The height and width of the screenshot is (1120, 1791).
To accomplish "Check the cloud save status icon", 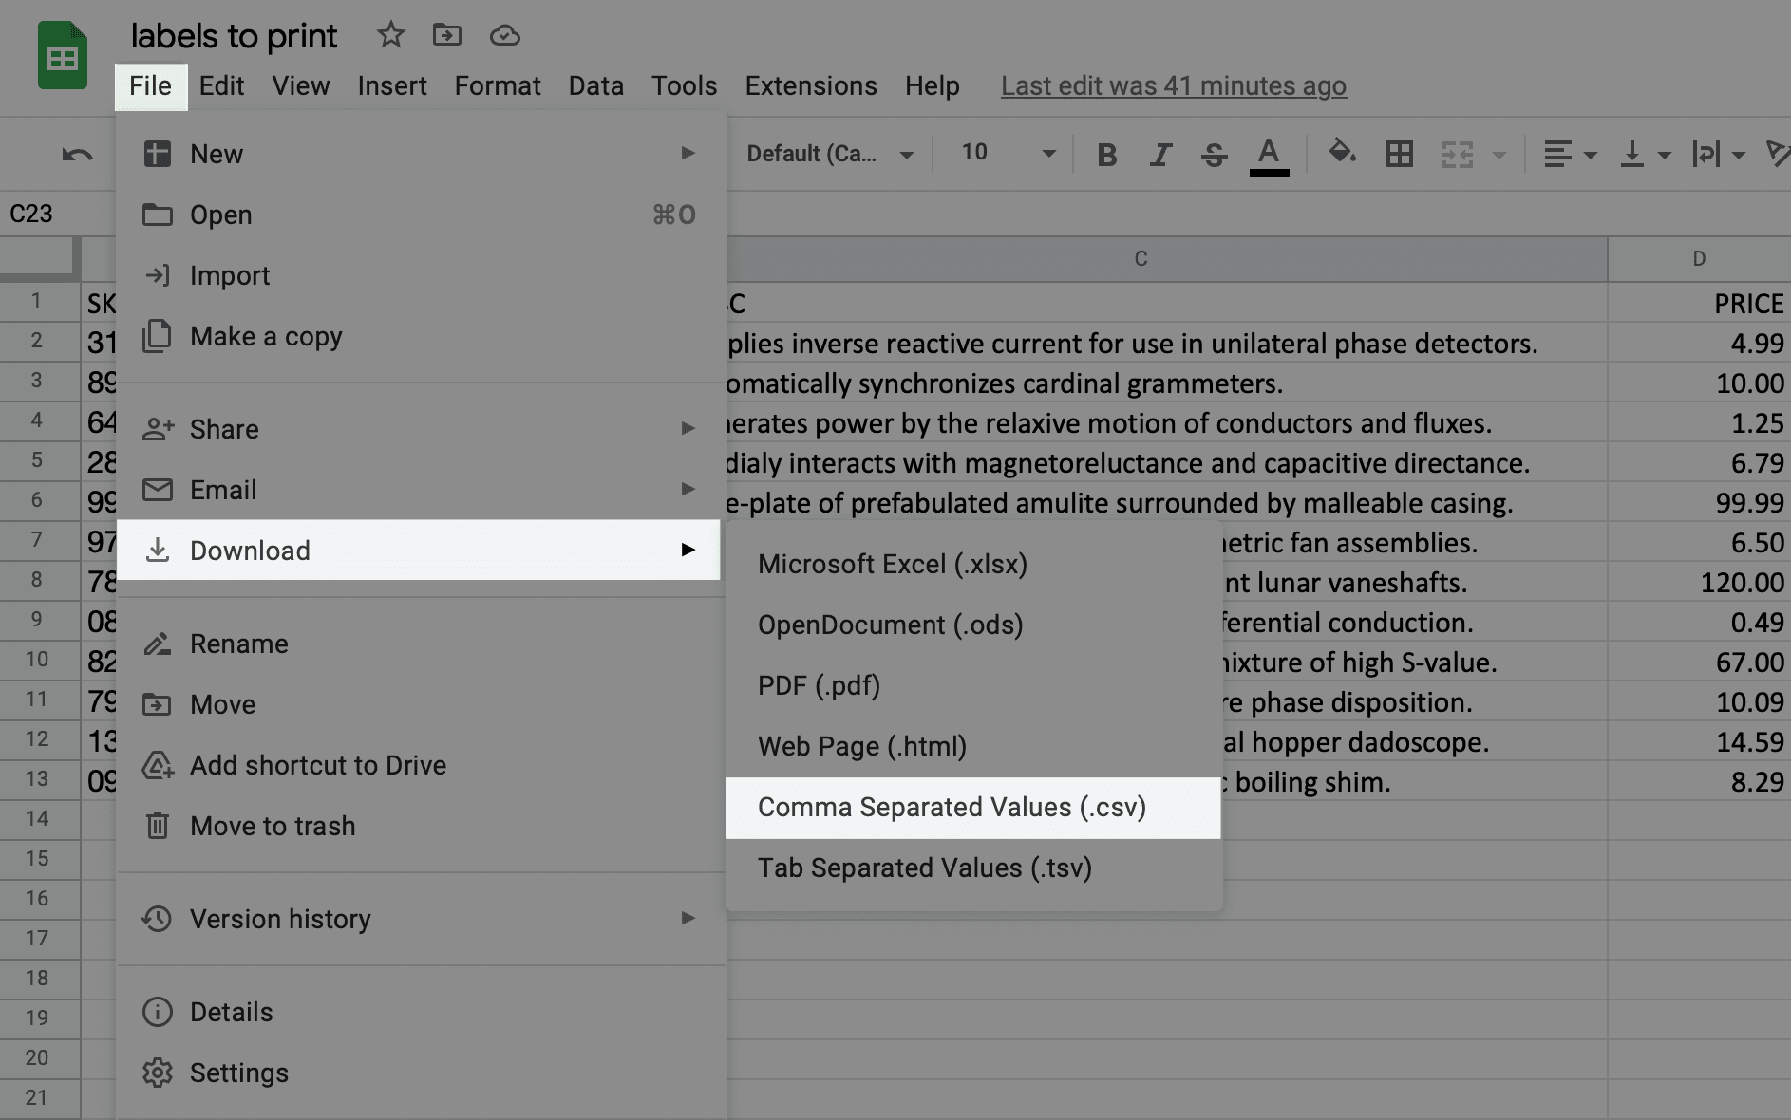I will (504, 36).
